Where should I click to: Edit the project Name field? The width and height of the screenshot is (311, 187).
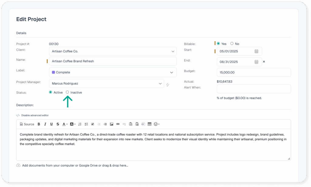click(113, 61)
